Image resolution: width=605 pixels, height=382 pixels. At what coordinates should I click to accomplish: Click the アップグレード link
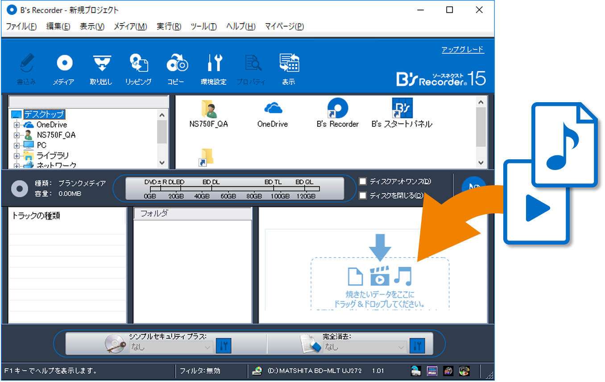tap(463, 50)
